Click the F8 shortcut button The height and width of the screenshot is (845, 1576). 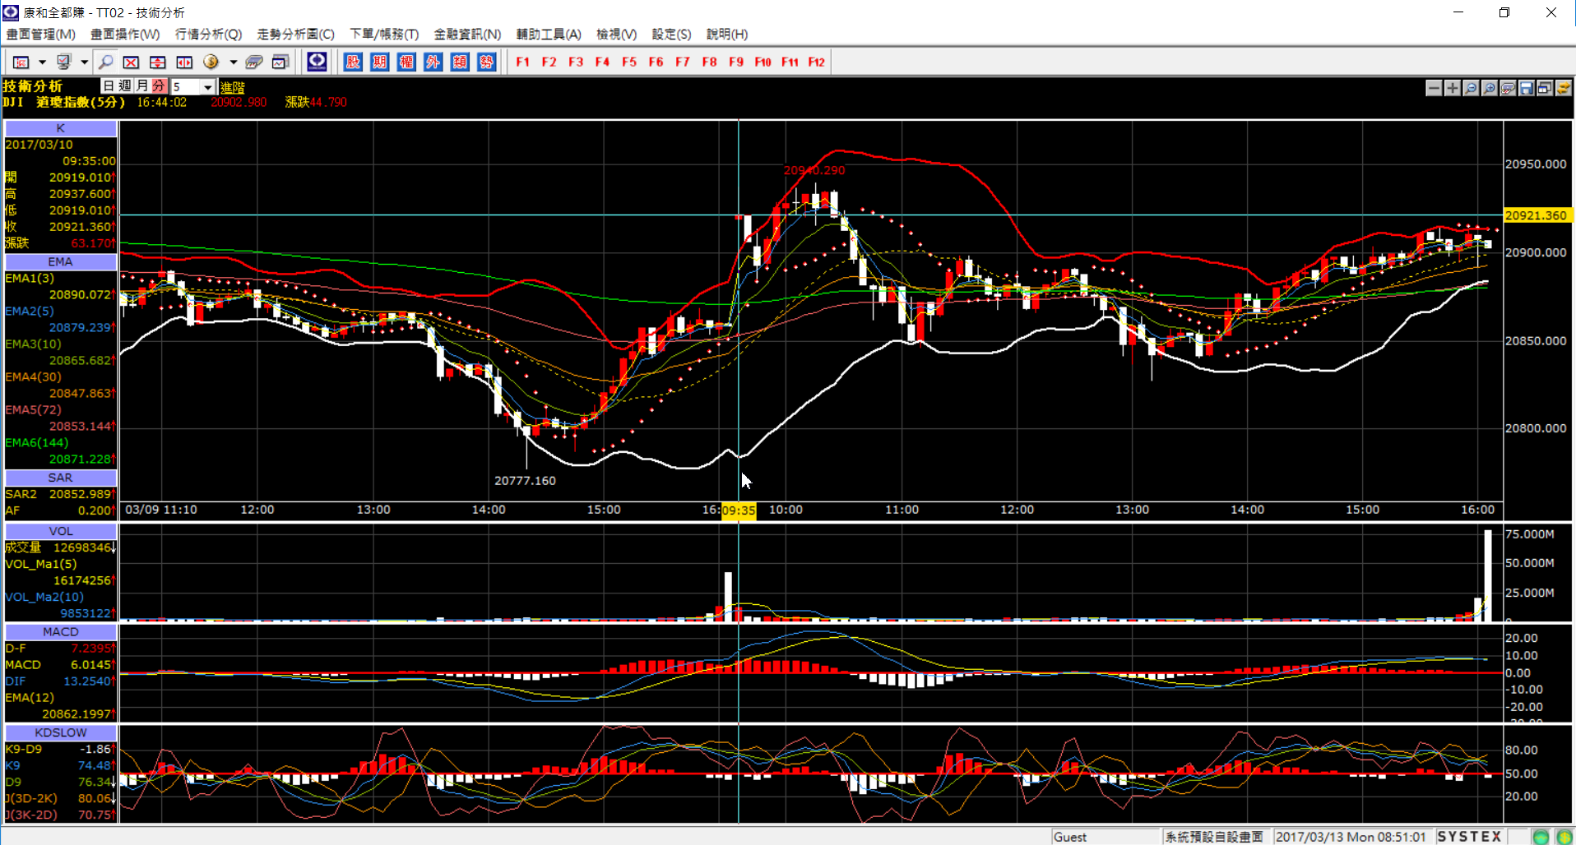click(709, 62)
